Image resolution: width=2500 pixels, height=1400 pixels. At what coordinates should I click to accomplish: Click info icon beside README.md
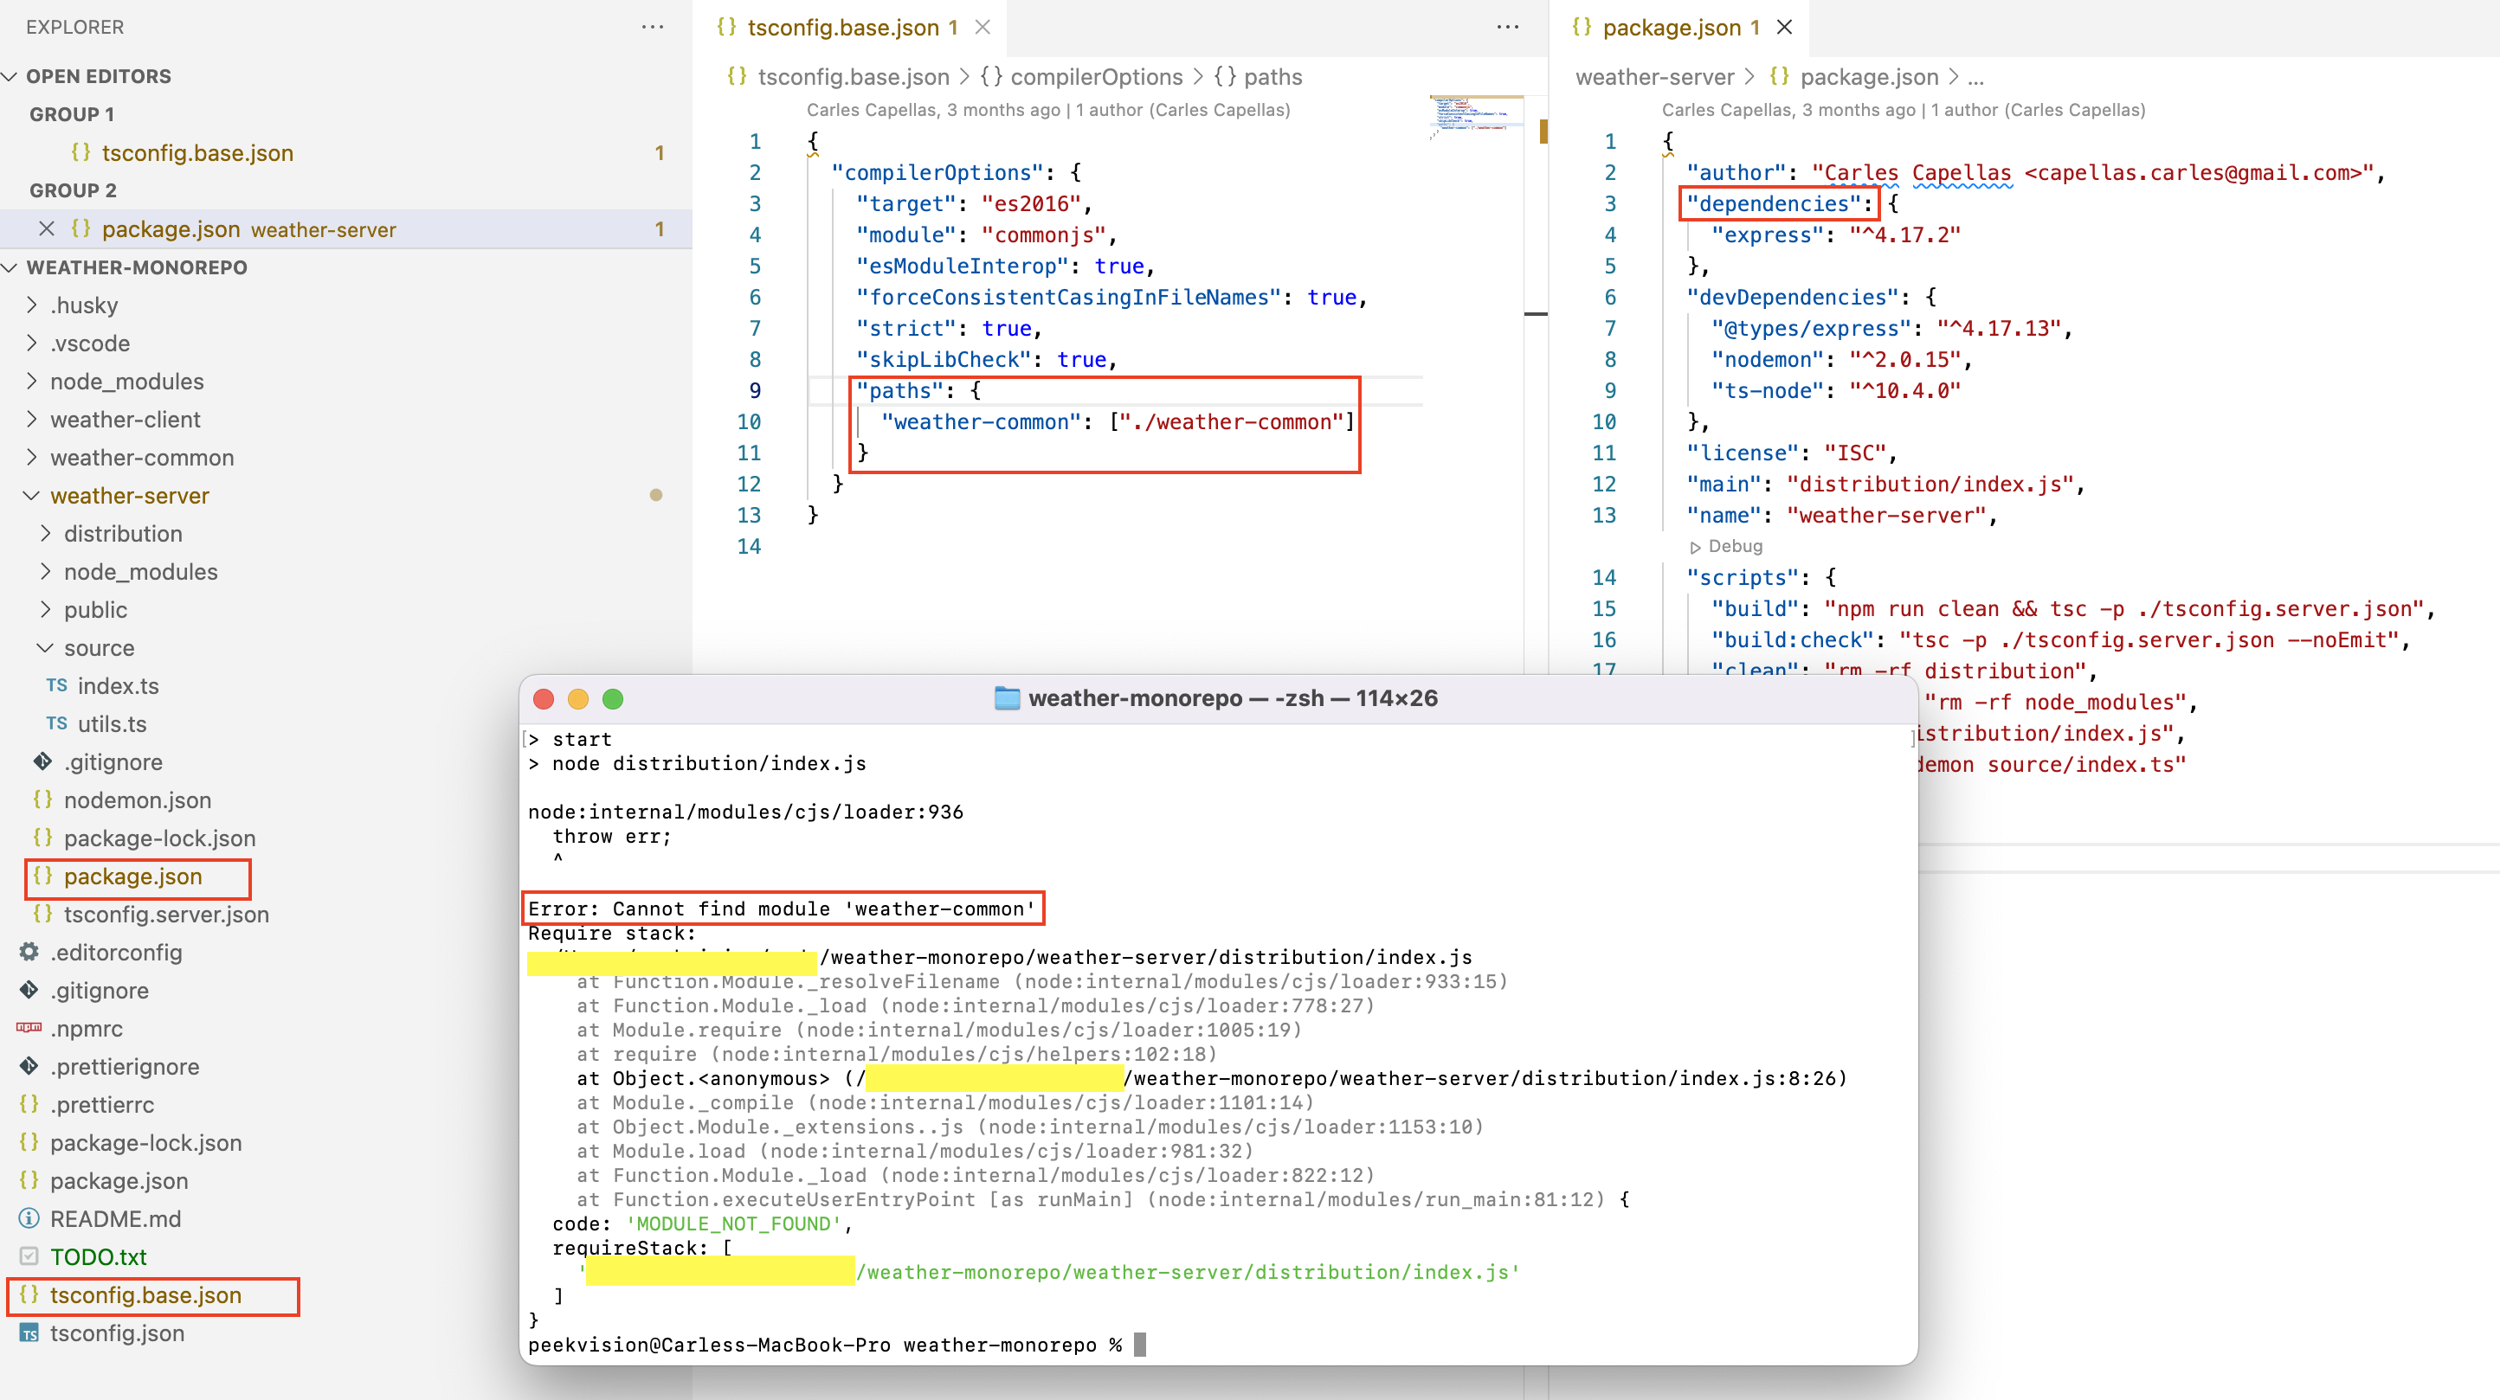(x=29, y=1218)
